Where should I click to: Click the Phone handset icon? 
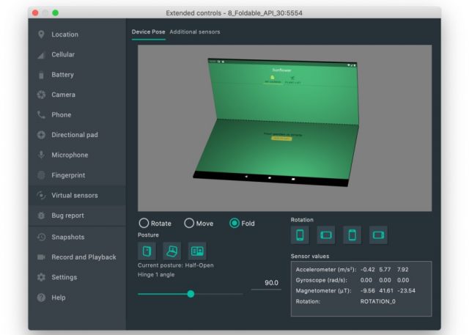tap(41, 115)
